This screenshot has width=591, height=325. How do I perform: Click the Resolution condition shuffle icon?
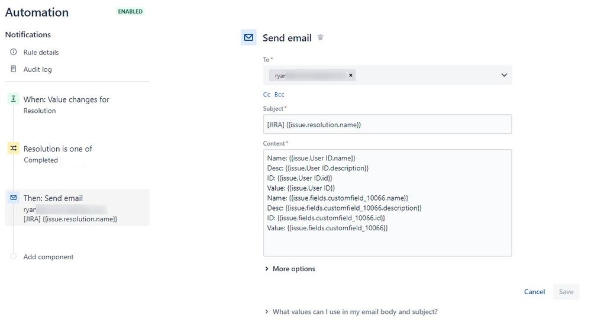[13, 148]
